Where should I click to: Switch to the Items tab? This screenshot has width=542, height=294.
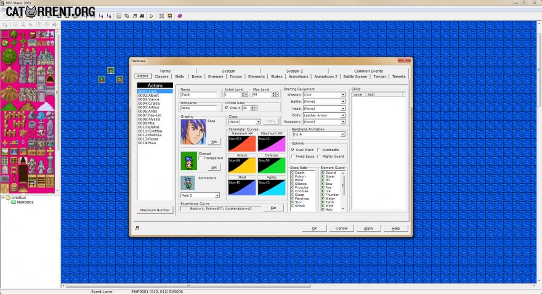pyautogui.click(x=196, y=76)
